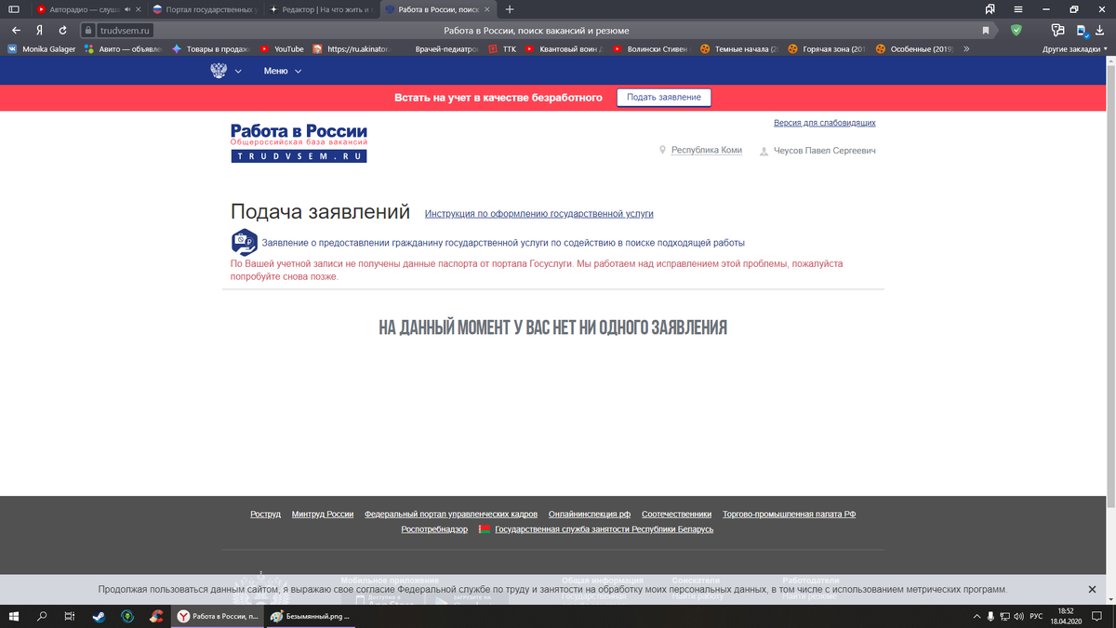The height and width of the screenshot is (628, 1116).
Task: Click the CCleaner icon in the taskbar
Action: 157,616
